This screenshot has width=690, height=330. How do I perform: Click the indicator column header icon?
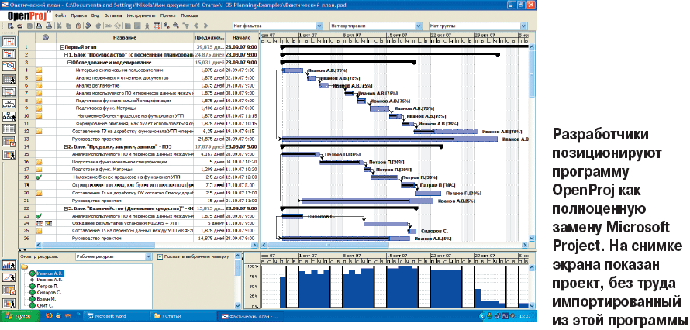[x=45, y=37]
